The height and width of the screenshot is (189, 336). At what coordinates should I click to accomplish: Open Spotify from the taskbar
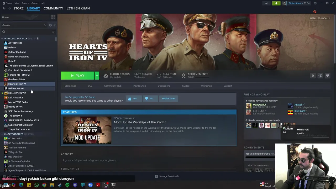[x=67, y=185]
